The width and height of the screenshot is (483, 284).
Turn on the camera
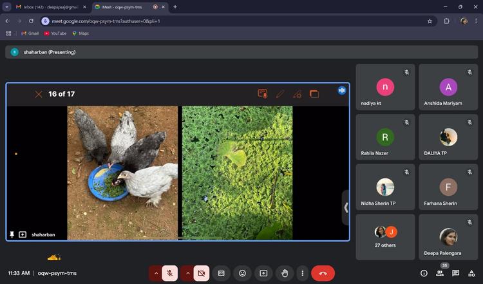(201, 273)
